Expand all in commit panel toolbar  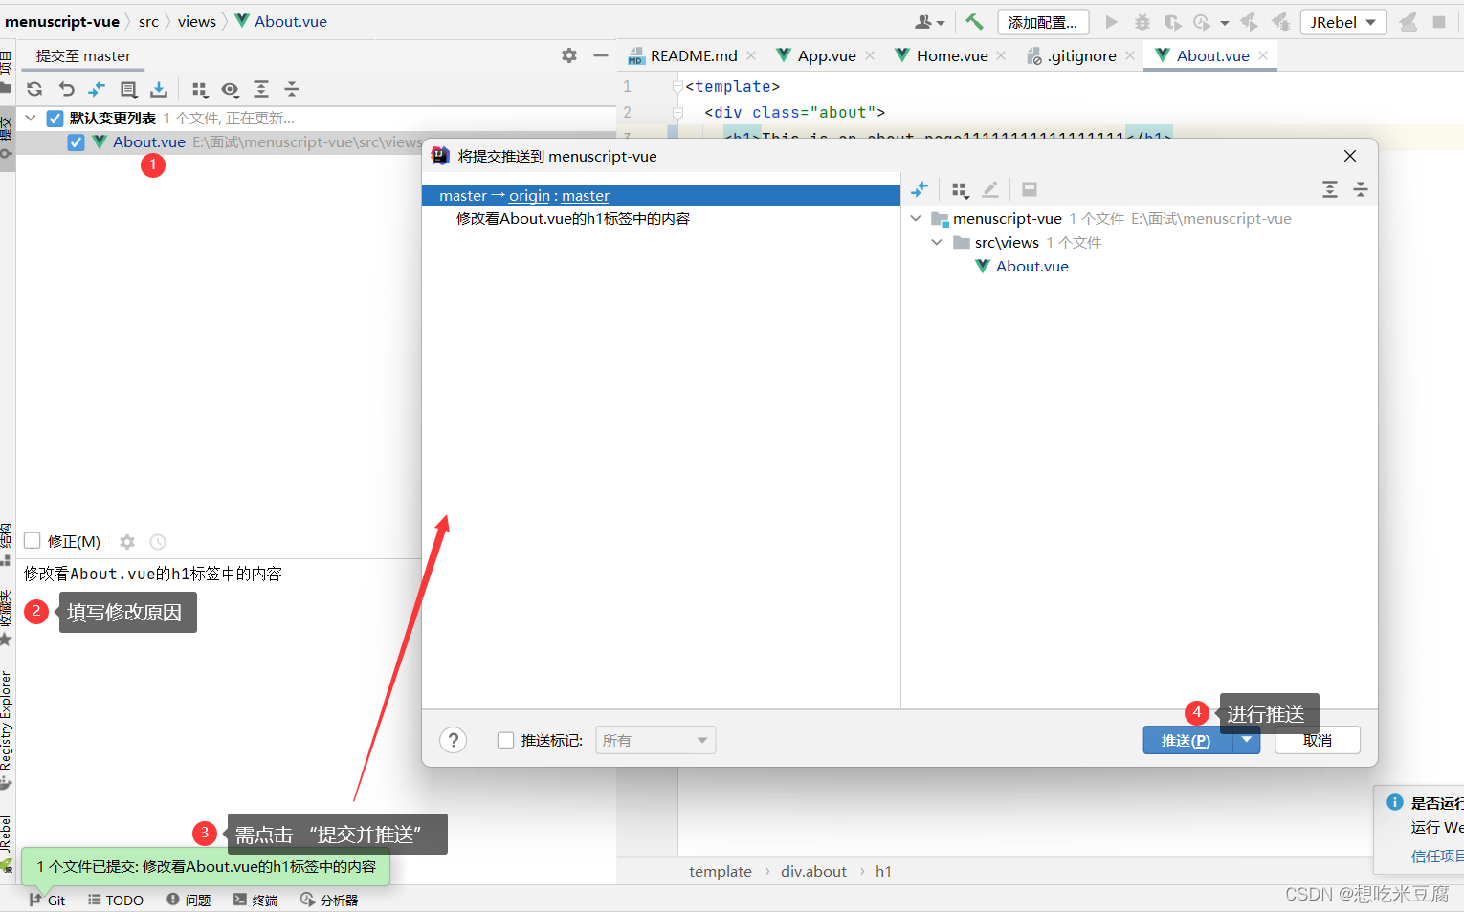point(261,89)
